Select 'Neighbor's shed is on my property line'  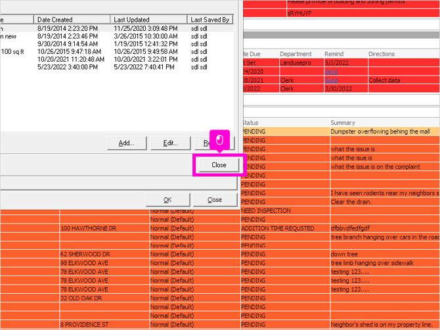(x=385, y=325)
